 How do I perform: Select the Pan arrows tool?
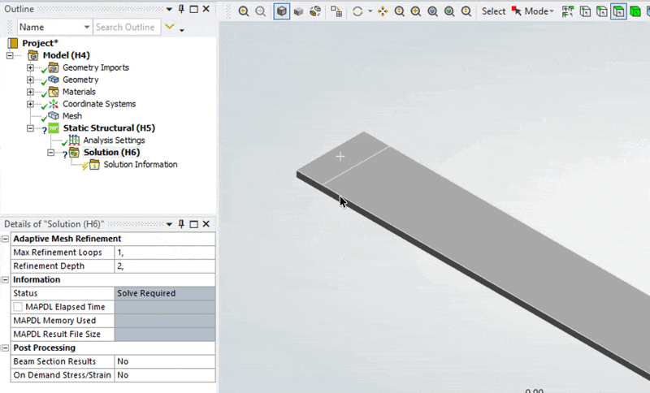click(383, 11)
